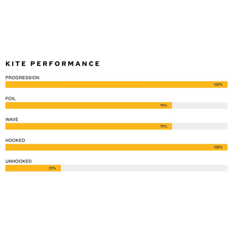
Task: Click the word PERFORMANCE in the heading
Action: click(66, 64)
